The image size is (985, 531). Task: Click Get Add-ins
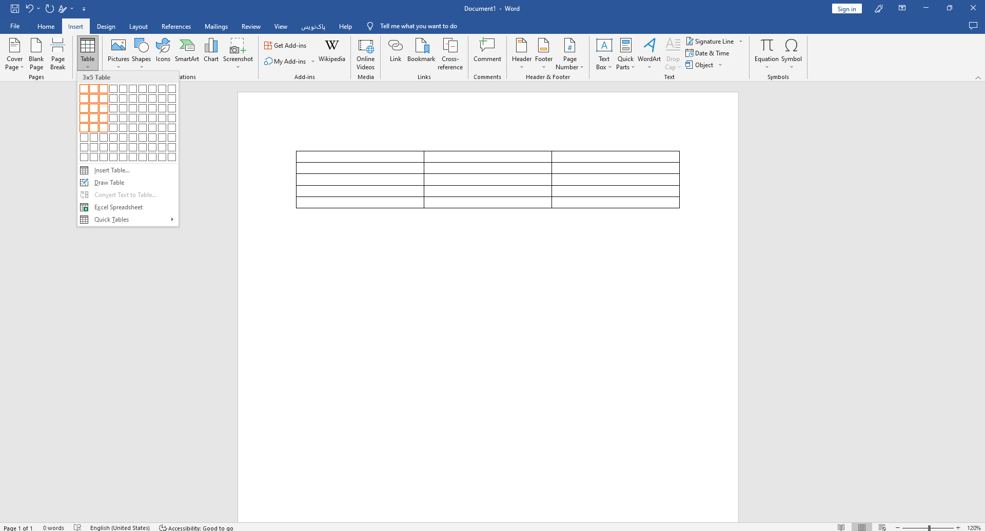(285, 46)
